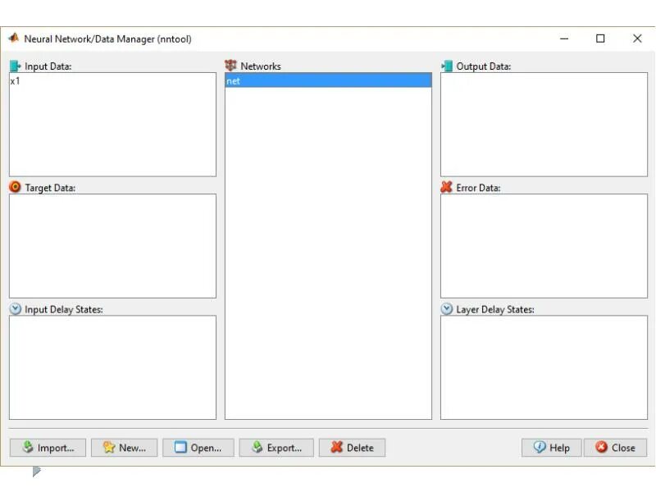The height and width of the screenshot is (492, 656).
Task: Click the Networks panel icon
Action: [230, 66]
